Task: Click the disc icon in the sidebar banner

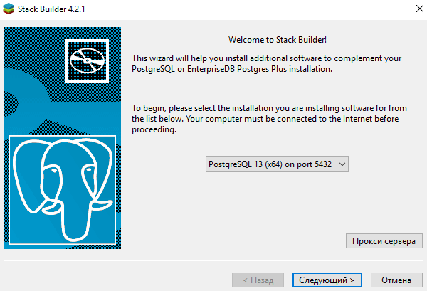Action: tap(87, 60)
